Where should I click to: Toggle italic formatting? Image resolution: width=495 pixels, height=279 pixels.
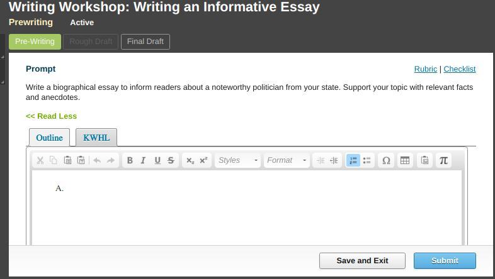[x=143, y=160]
